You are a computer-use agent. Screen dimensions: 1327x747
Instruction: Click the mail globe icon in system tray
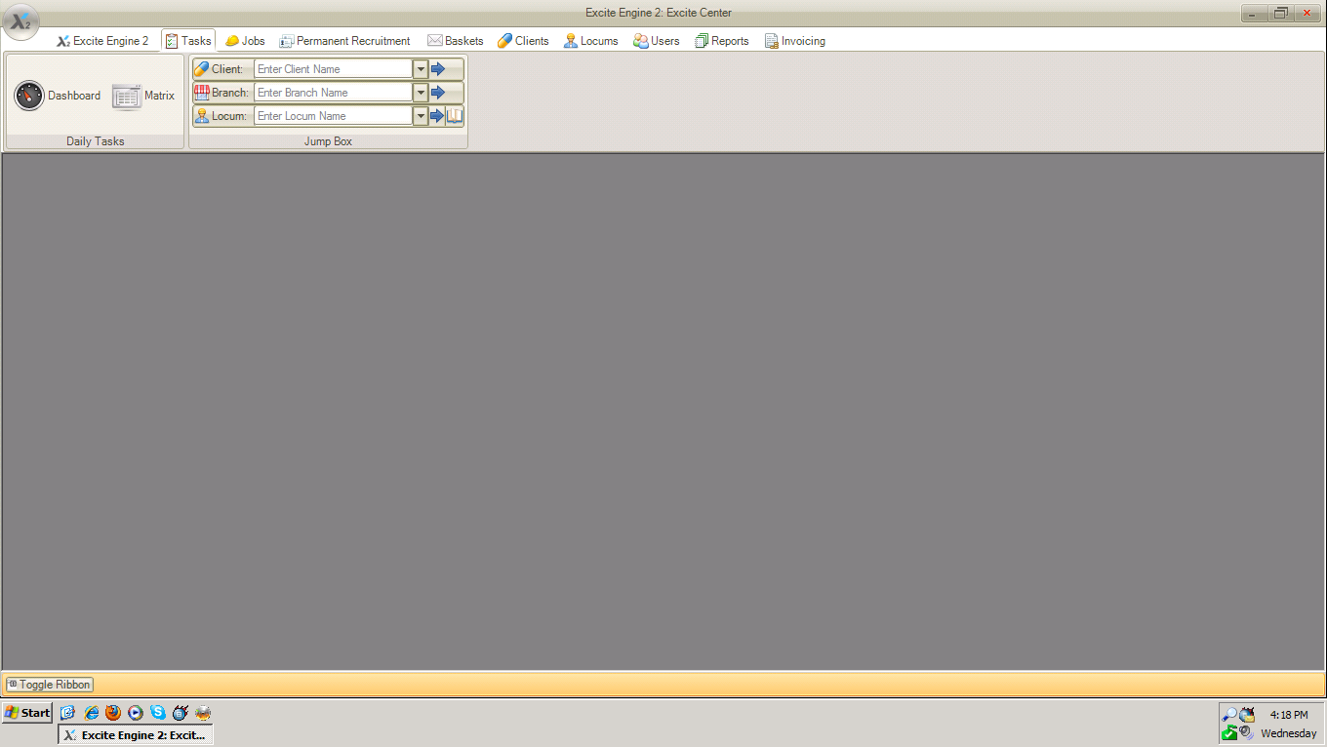click(x=1247, y=715)
